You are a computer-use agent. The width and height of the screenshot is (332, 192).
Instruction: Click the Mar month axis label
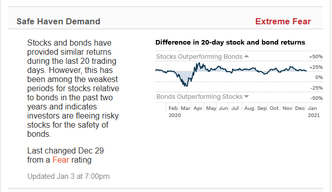point(185,108)
